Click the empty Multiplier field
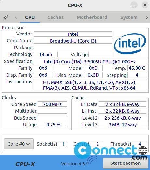The width and height of the screenshot is (150, 170). click(52, 111)
